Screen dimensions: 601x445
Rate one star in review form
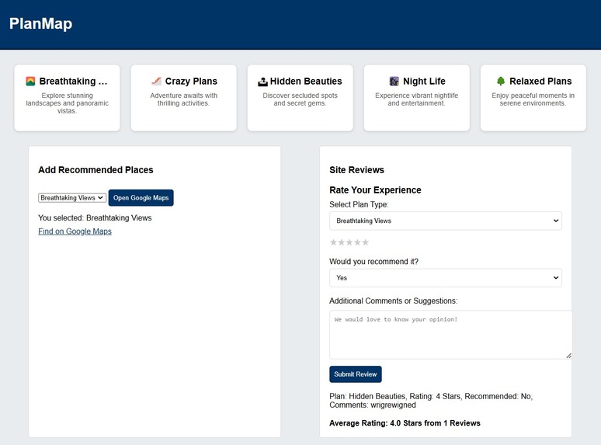(333, 242)
